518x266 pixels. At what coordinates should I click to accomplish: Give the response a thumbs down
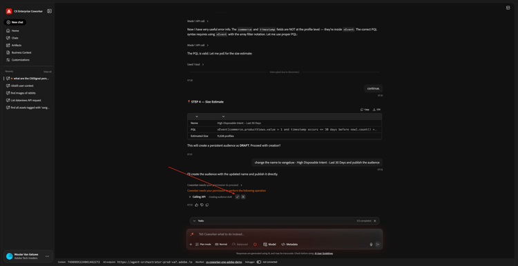point(202,205)
